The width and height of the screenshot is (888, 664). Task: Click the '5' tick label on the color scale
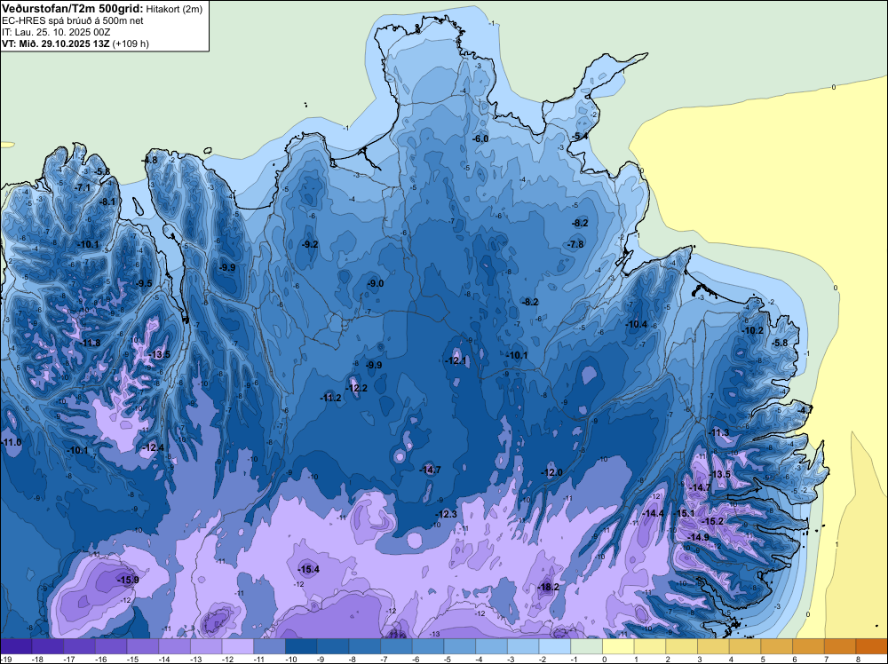point(763,659)
